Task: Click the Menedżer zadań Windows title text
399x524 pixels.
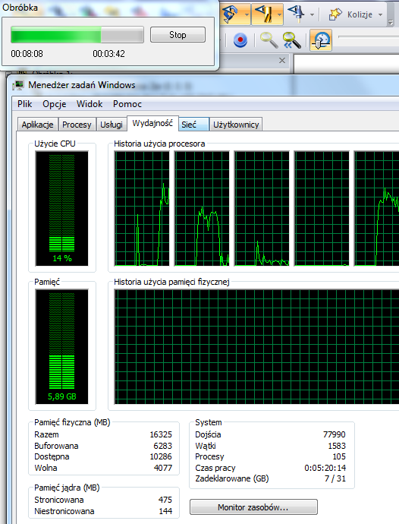Action: tap(82, 85)
